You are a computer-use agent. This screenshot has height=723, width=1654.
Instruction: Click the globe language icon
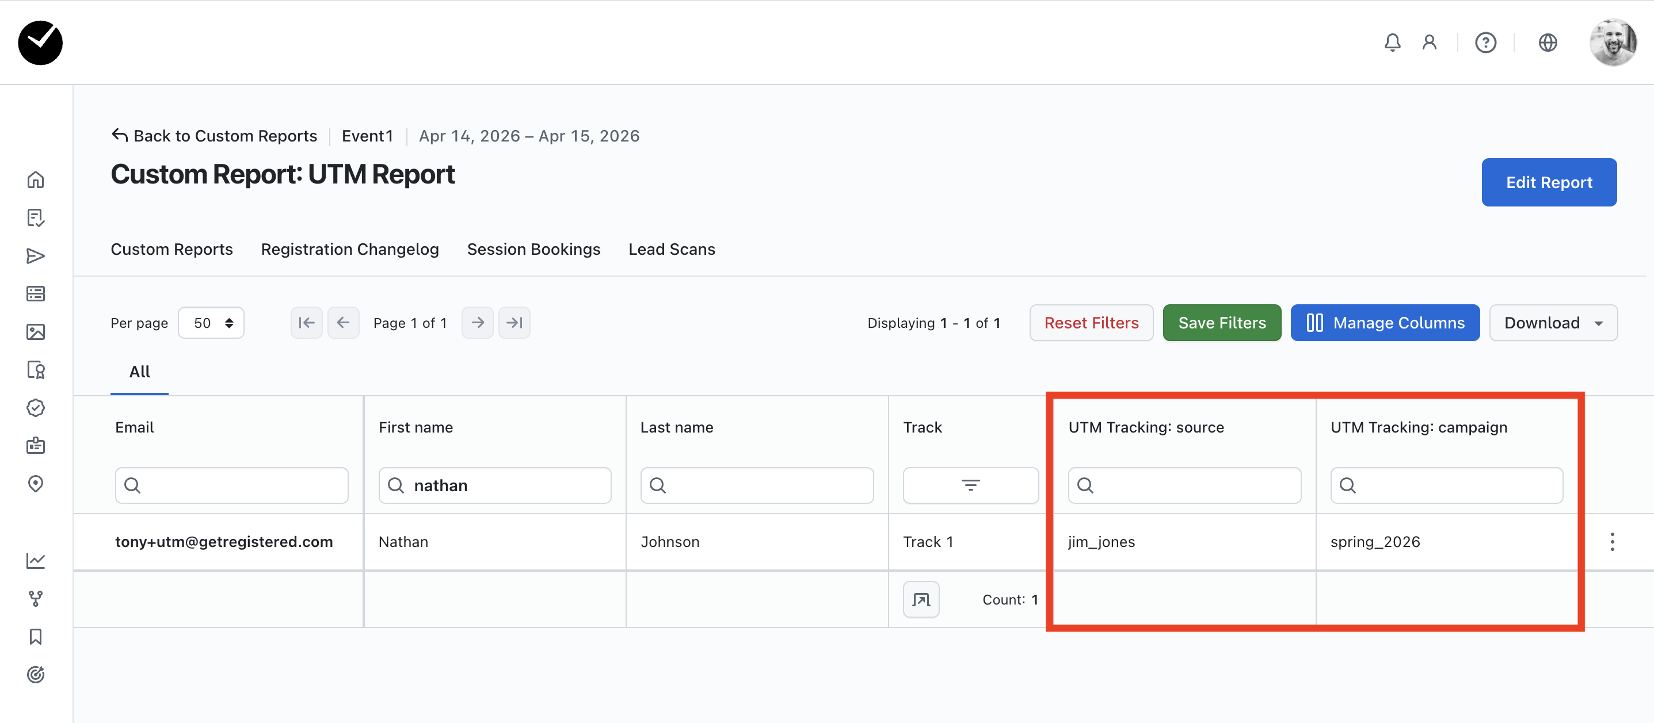pyautogui.click(x=1548, y=43)
